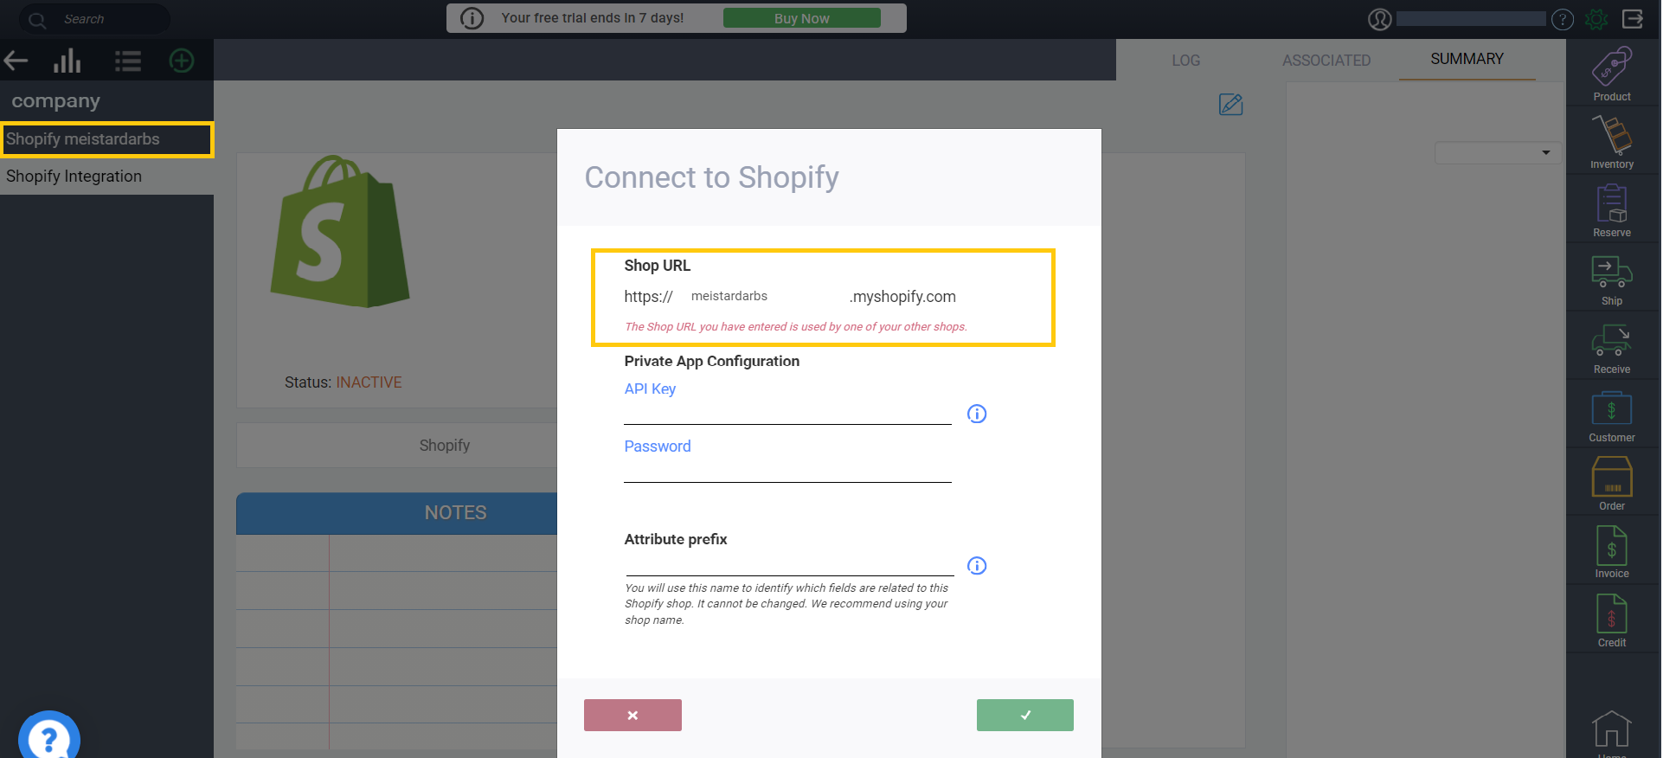Open the user profile icon
This screenshot has width=1663, height=758.
(1379, 19)
